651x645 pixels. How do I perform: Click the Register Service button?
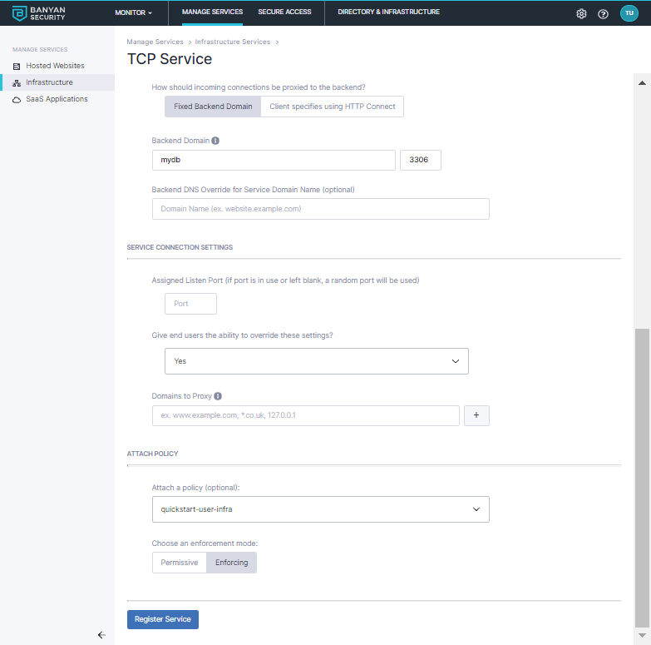tap(162, 619)
